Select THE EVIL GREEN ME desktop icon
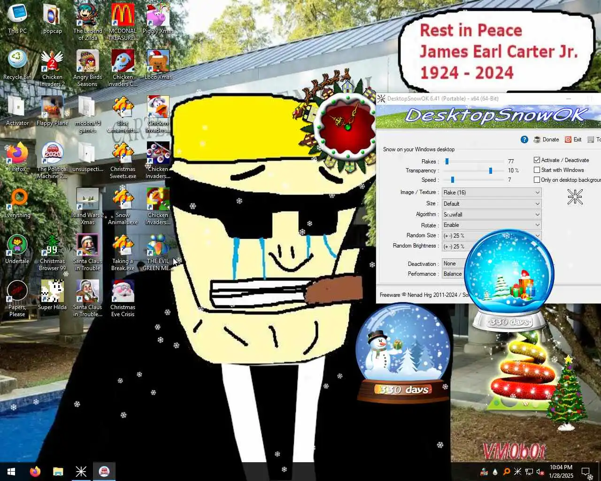 (158, 253)
